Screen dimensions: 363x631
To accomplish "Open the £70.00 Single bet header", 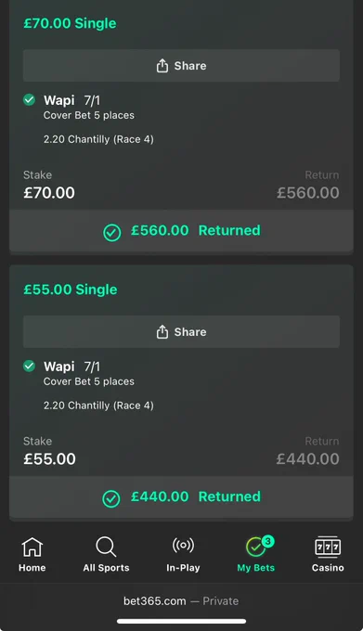I will [x=70, y=23].
